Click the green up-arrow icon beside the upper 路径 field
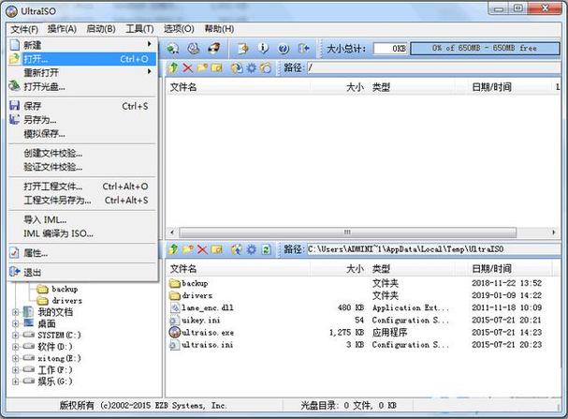 (x=174, y=67)
